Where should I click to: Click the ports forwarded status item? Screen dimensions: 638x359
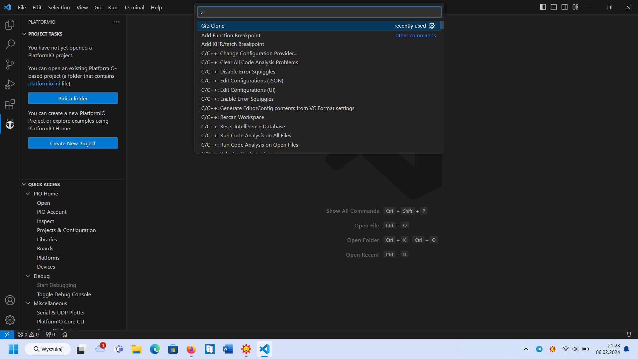coord(51,334)
